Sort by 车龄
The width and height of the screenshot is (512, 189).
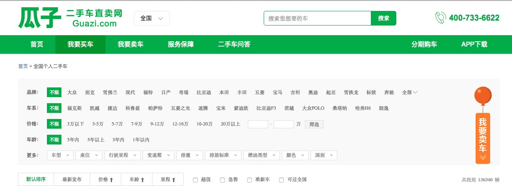click(x=137, y=179)
